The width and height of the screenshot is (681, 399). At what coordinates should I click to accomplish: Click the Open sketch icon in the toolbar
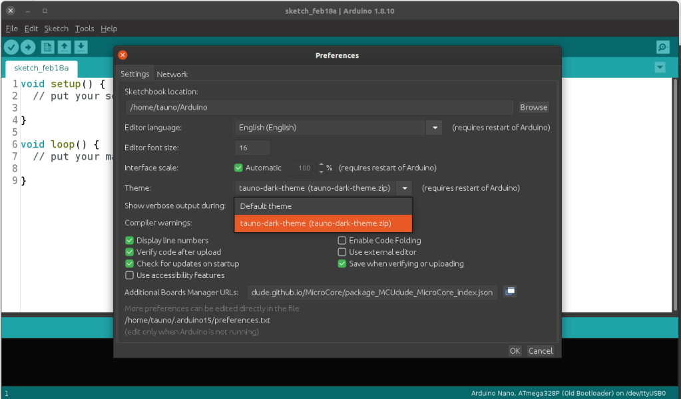pos(63,47)
